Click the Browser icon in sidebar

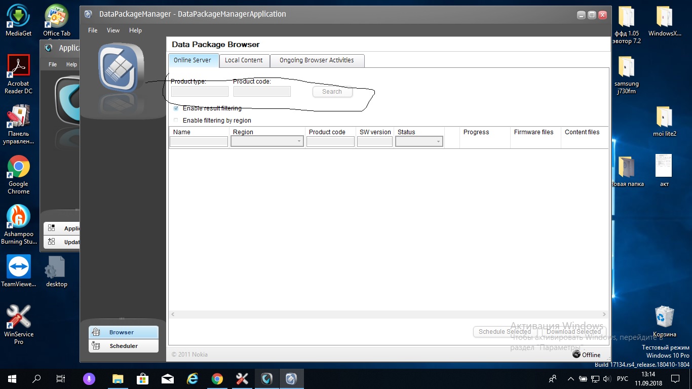96,332
